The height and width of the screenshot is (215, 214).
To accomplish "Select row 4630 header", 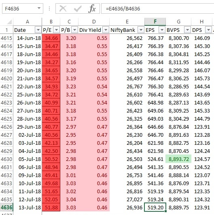I will pos(6,159).
